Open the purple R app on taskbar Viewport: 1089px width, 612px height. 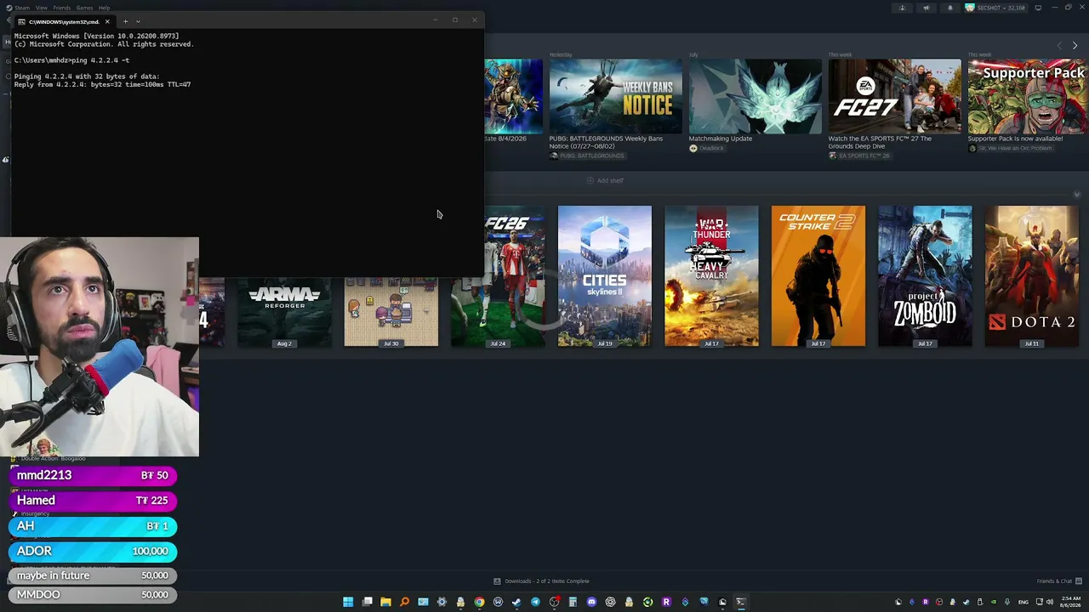point(666,602)
